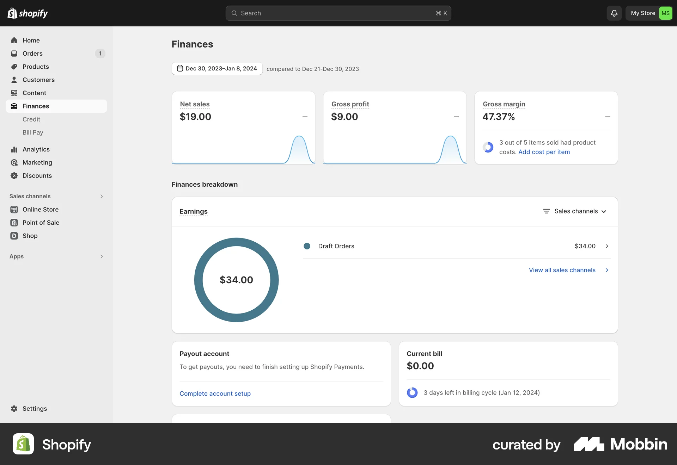Screen dimensions: 677x465
Task: Select the Orders icon in sidebar
Action: point(14,53)
